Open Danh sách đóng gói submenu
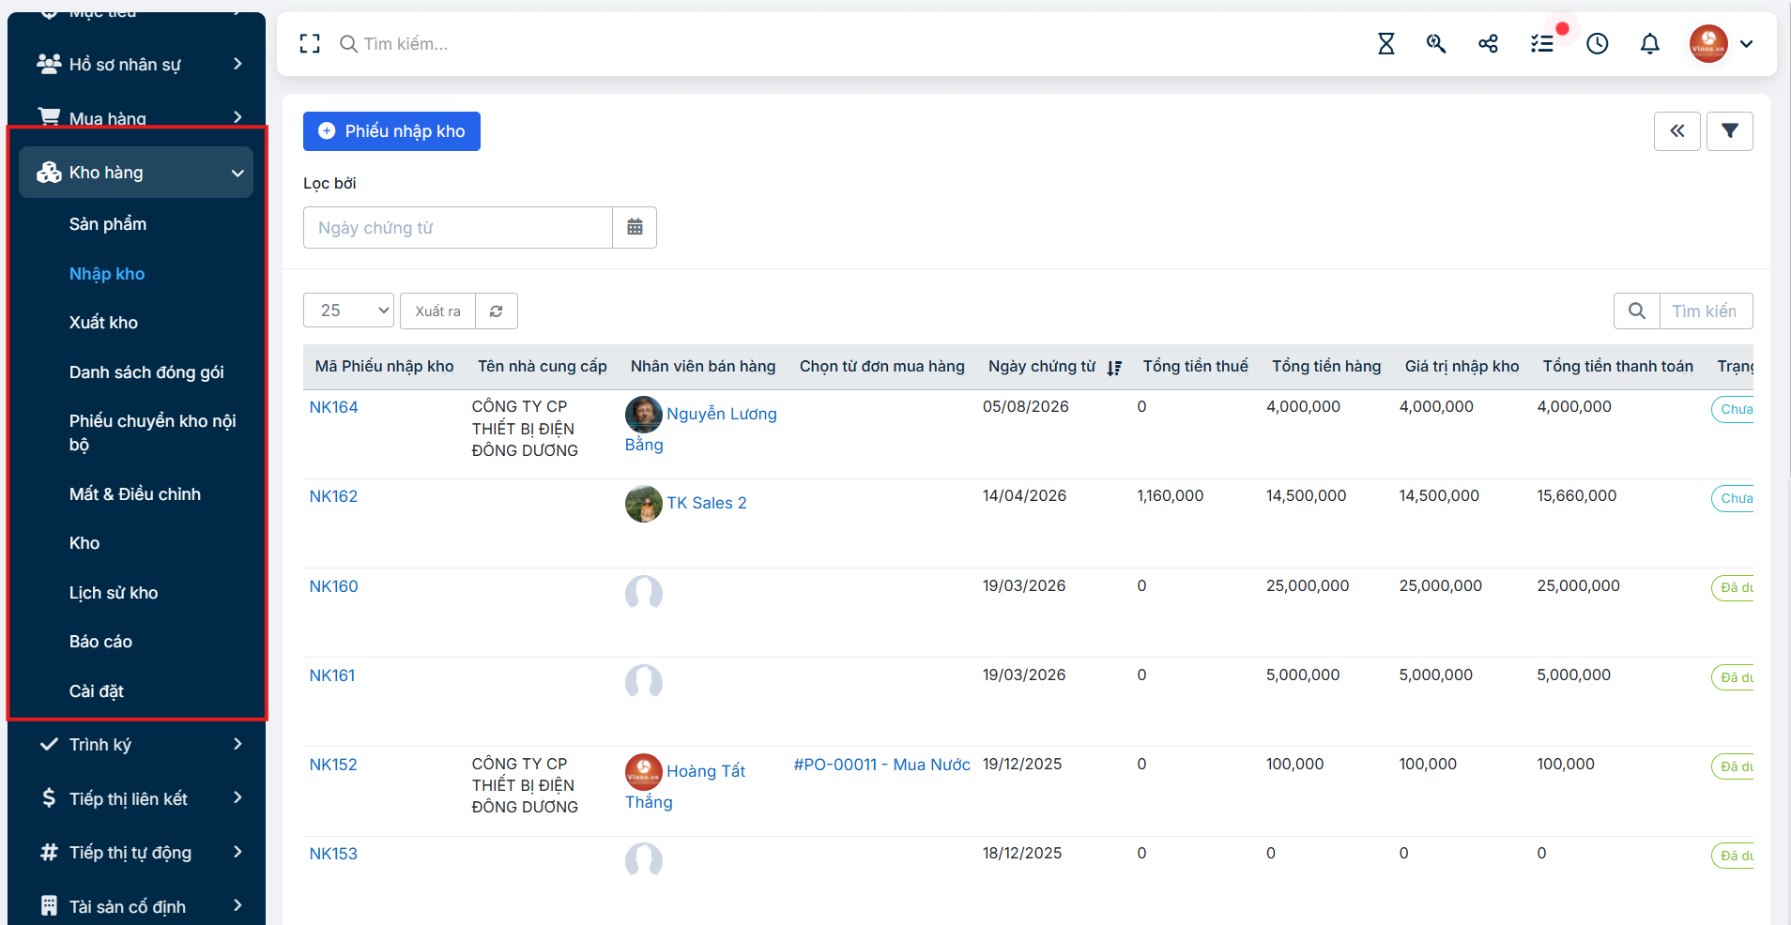This screenshot has width=1791, height=925. 146,372
